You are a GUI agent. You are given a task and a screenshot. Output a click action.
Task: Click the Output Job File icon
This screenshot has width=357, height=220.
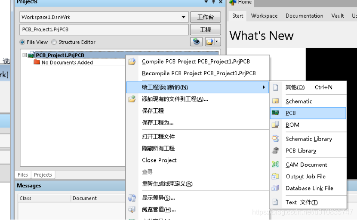pos(276,177)
